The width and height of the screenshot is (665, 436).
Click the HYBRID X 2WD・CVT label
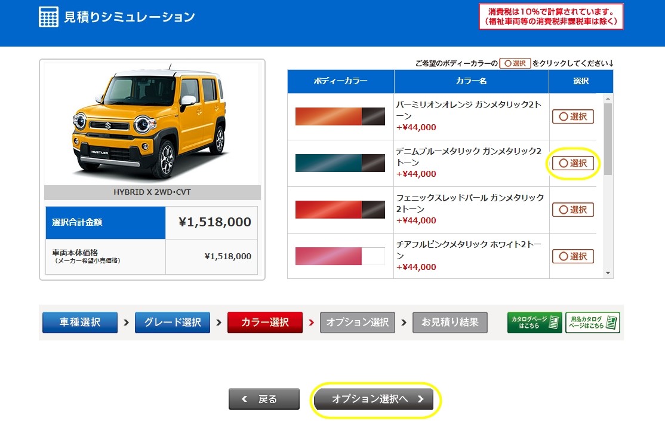(x=152, y=192)
